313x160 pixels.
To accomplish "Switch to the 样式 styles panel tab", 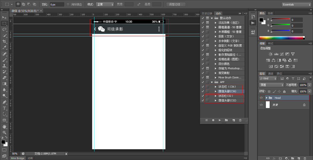I will click(x=271, y=43).
